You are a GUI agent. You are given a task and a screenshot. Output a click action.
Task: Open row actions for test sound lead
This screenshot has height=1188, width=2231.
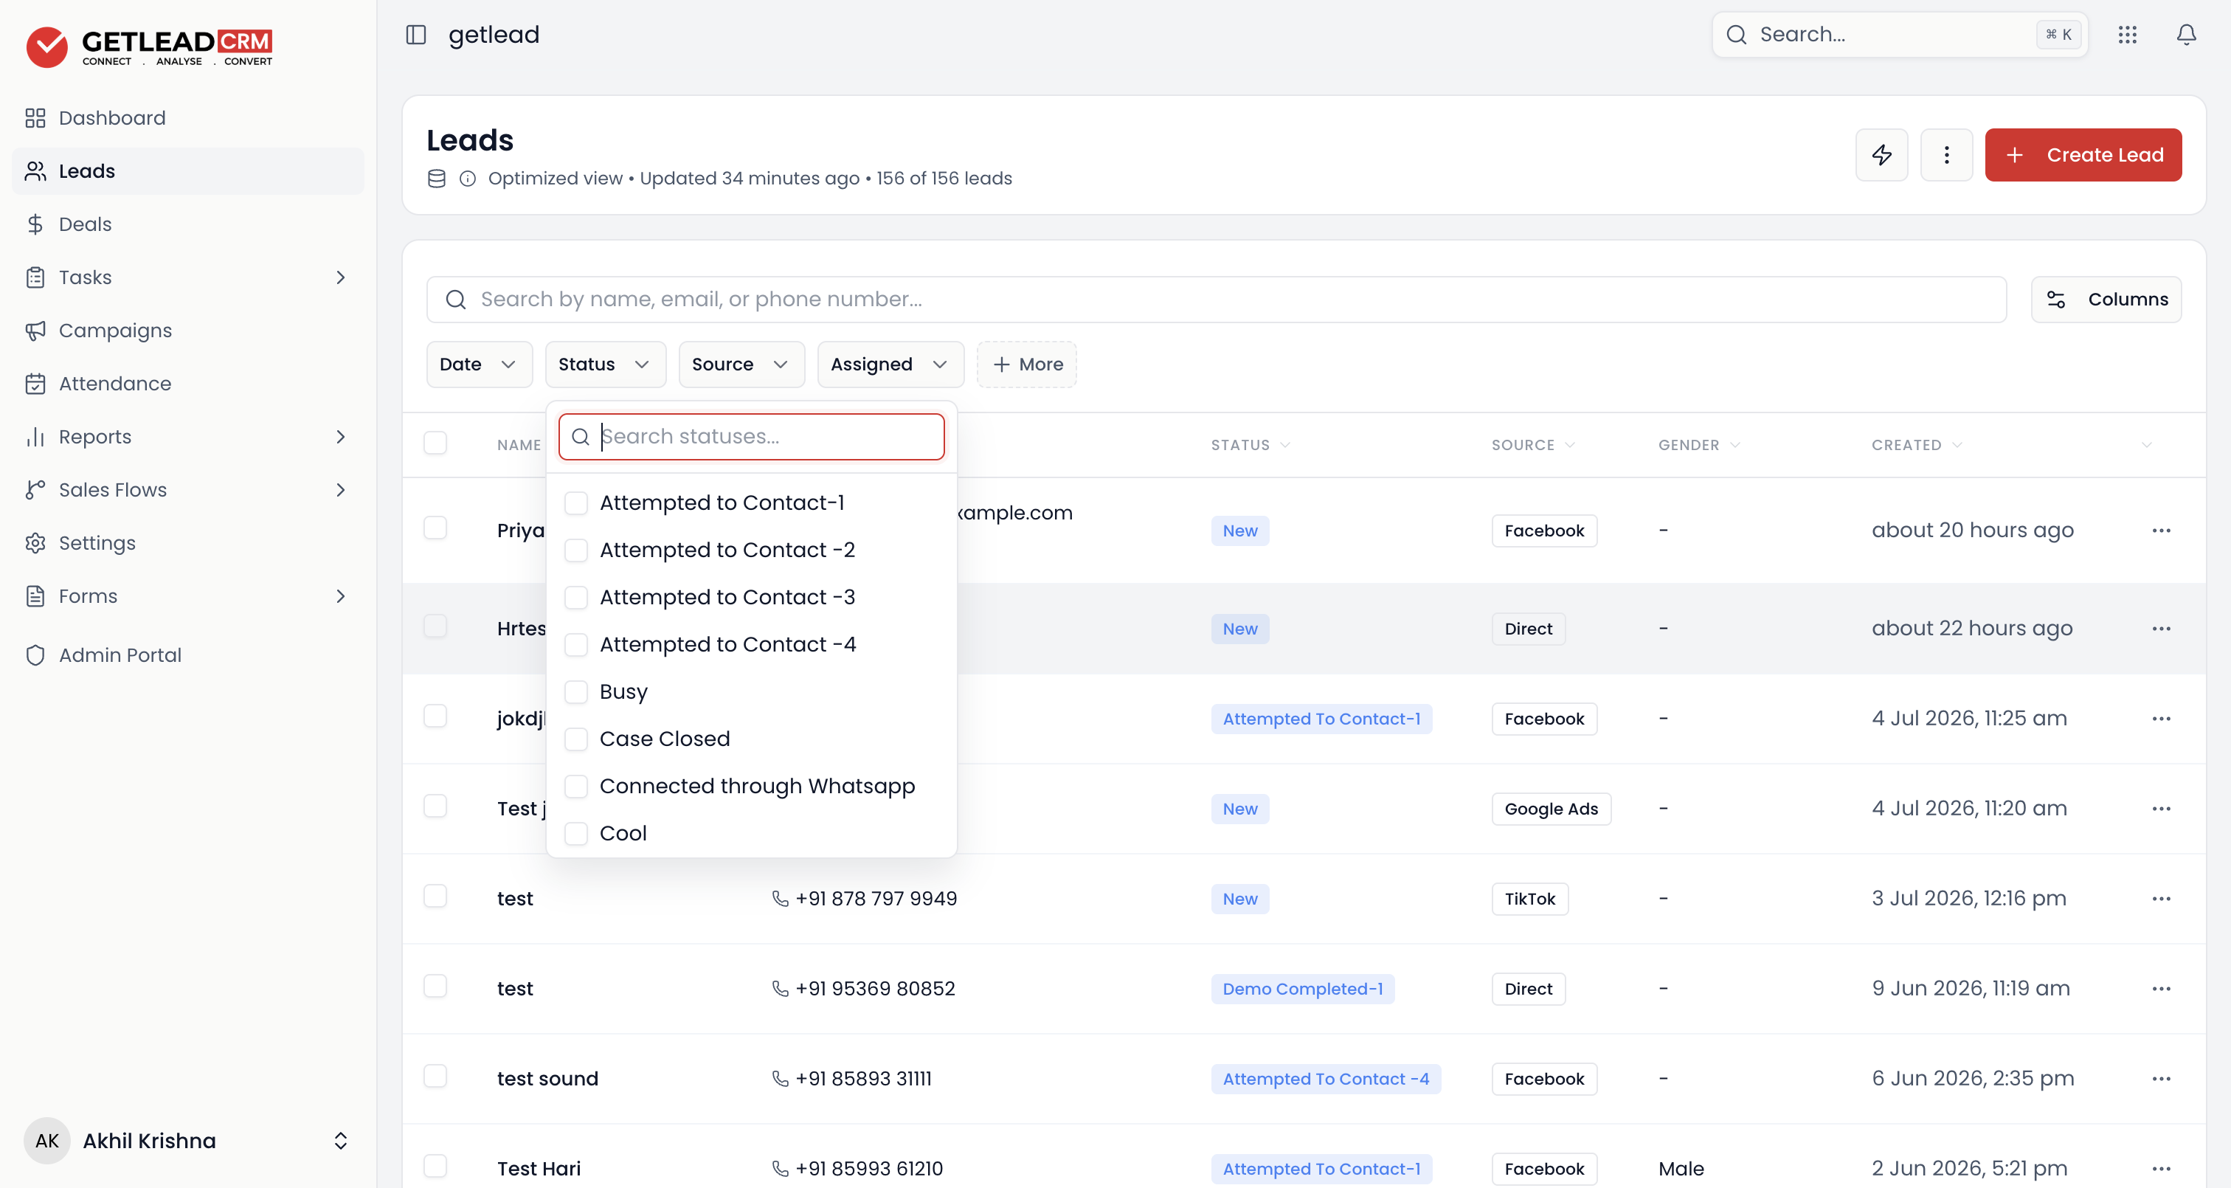coord(2161,1079)
